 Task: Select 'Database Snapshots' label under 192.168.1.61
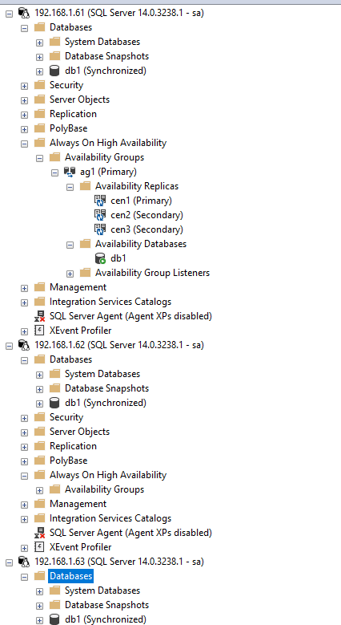(x=107, y=56)
